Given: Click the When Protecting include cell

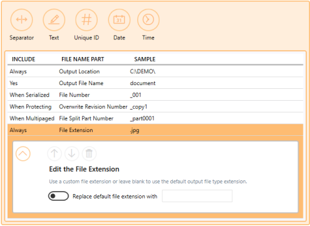Looking at the screenshot, I should [x=31, y=107].
